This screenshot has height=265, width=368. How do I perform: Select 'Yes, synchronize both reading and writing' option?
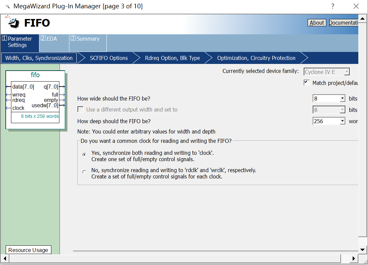point(84,154)
